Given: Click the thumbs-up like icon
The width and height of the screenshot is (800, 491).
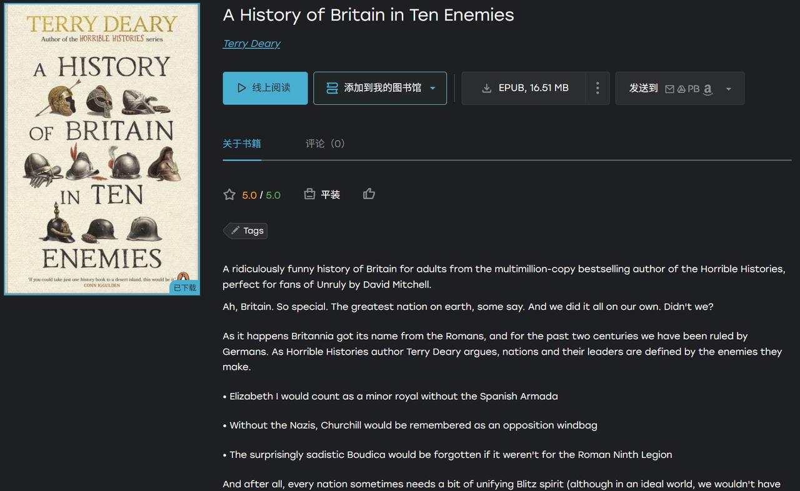Looking at the screenshot, I should point(369,194).
